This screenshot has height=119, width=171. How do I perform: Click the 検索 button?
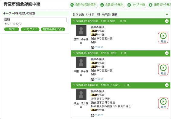pyautogui.click(x=12, y=29)
